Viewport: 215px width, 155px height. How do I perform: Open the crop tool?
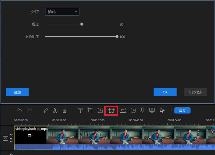90,110
